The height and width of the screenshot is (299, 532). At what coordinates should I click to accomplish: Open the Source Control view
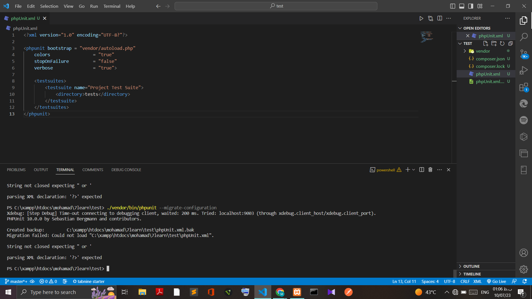(523, 54)
